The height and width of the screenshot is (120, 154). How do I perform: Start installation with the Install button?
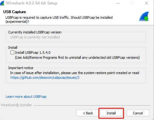[111, 113]
